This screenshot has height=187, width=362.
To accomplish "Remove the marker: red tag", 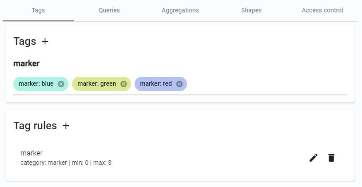I will coord(179,84).
